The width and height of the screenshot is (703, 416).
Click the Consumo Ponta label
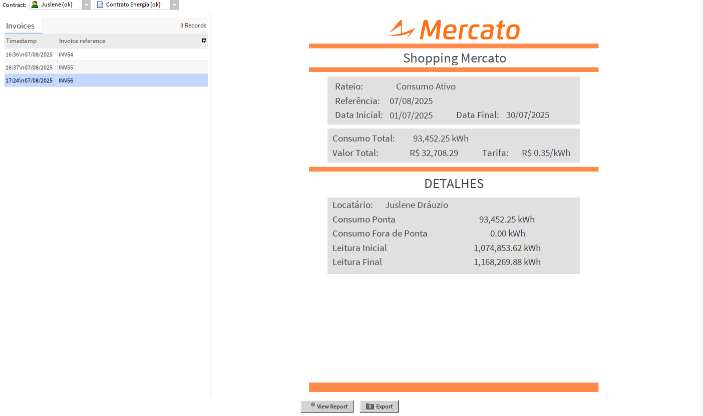click(364, 219)
